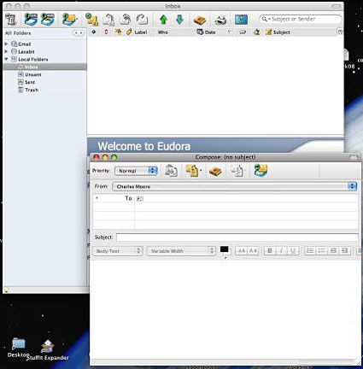Select the Lavabit account label
Image resolution: width=363 pixels, height=369 pixels.
coord(26,51)
